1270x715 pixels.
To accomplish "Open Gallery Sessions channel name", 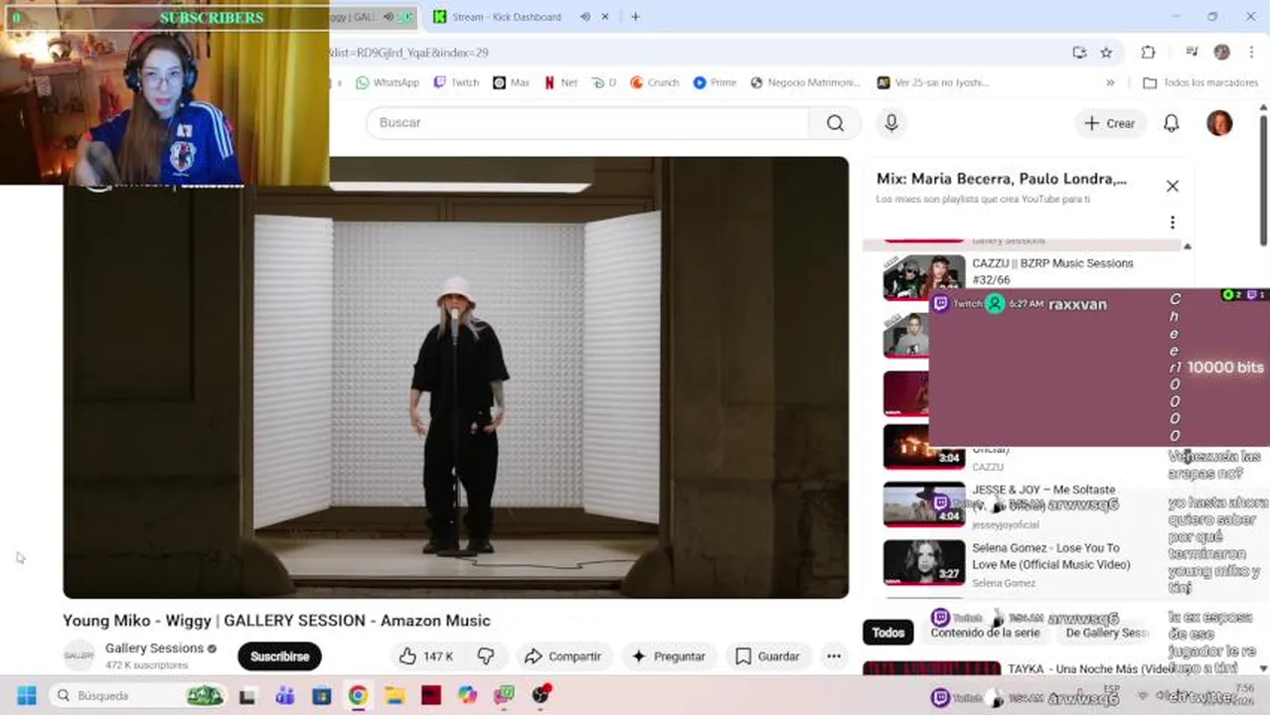I will point(154,648).
